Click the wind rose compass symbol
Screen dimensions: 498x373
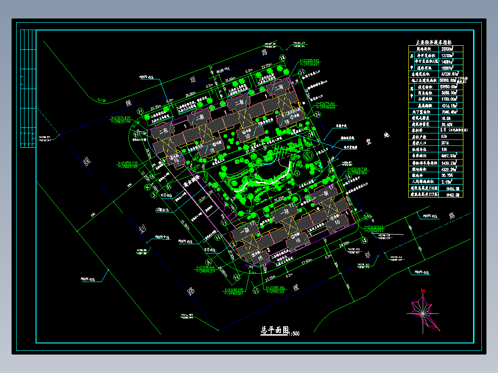click(423, 313)
